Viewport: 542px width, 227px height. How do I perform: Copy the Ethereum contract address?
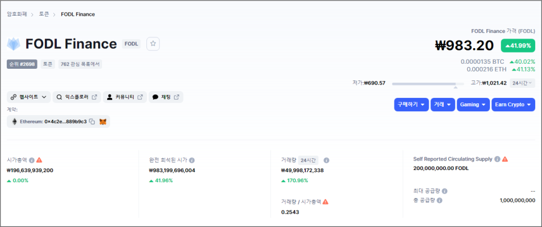click(x=92, y=121)
